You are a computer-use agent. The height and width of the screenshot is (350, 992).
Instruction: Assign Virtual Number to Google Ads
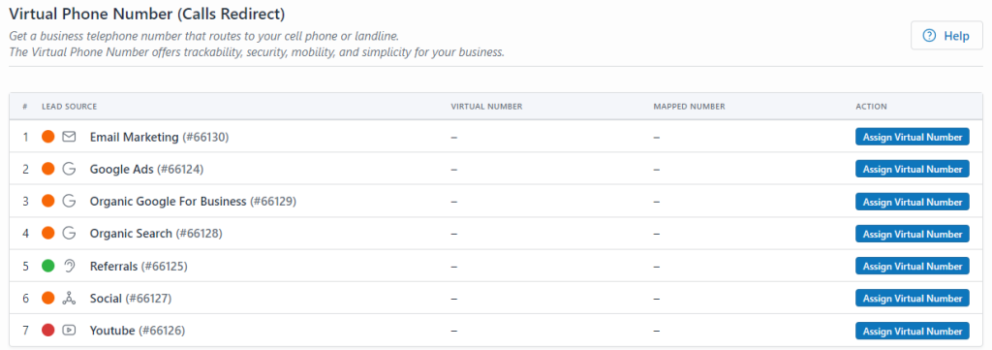[x=913, y=169]
